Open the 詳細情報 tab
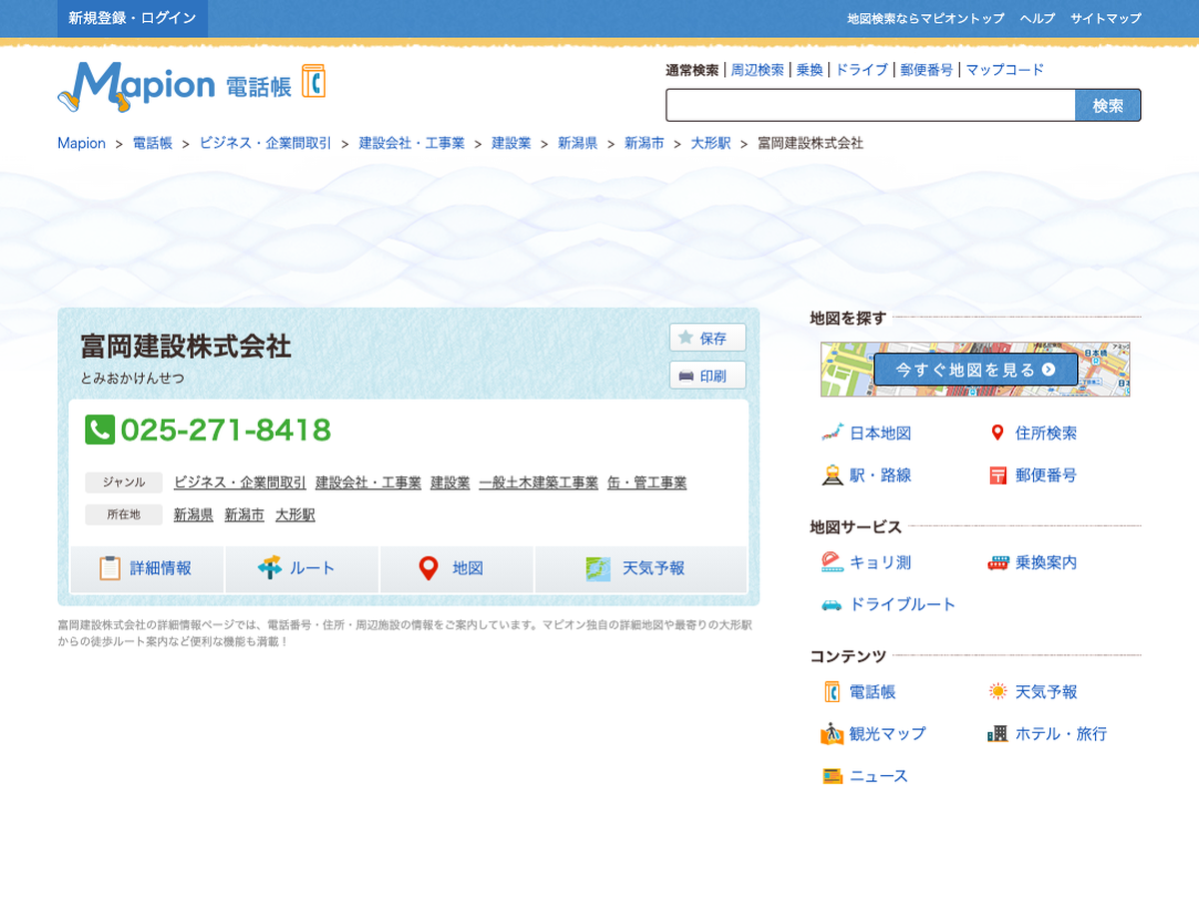 (x=147, y=568)
